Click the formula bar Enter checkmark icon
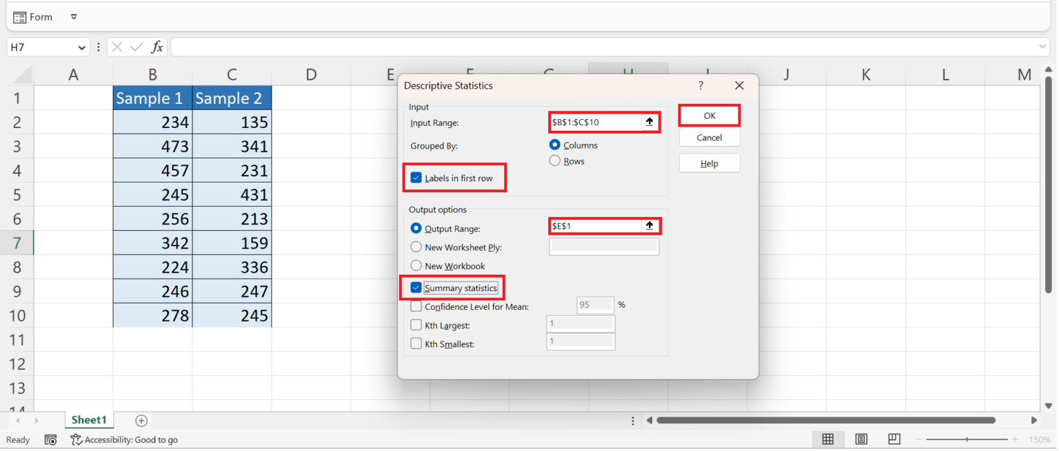 [x=135, y=47]
